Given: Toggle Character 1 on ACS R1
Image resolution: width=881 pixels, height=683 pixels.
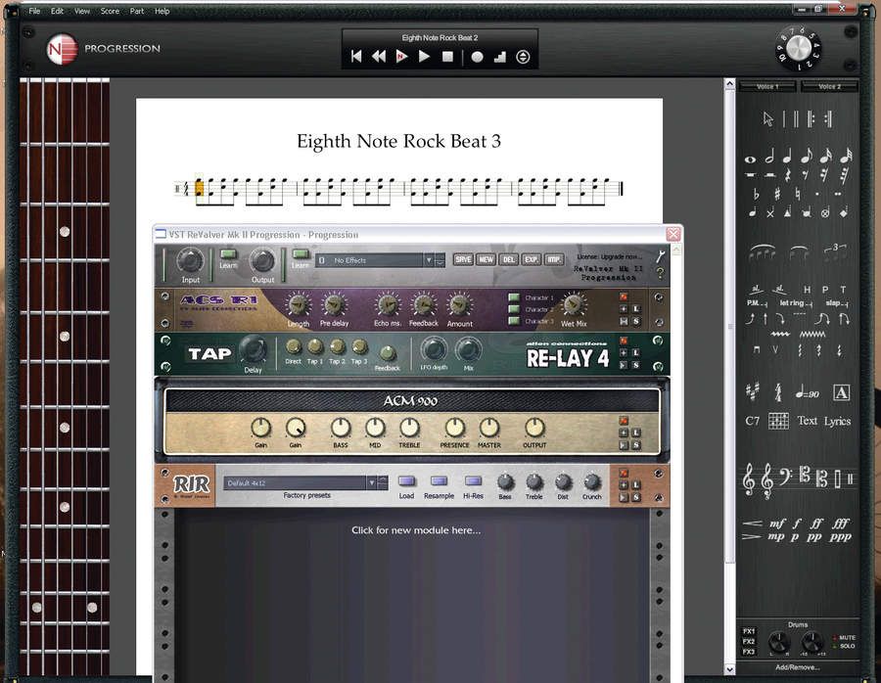Looking at the screenshot, I should (x=514, y=297).
